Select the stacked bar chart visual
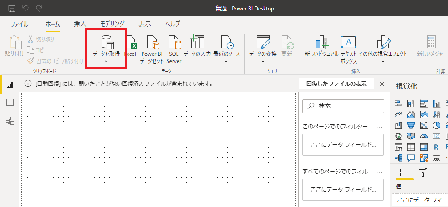 (x=398, y=103)
